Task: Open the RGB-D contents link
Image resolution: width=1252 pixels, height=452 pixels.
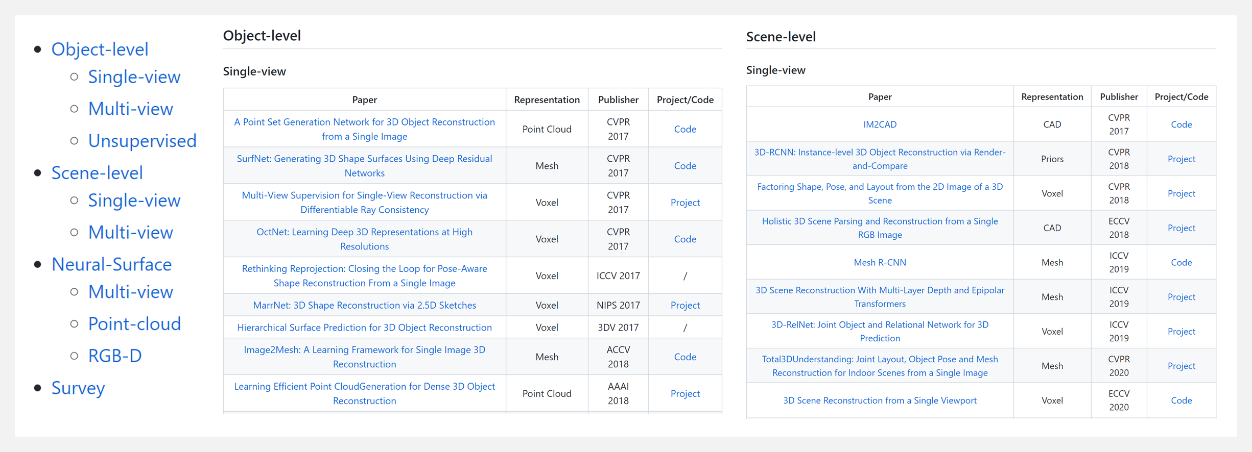Action: (x=115, y=356)
